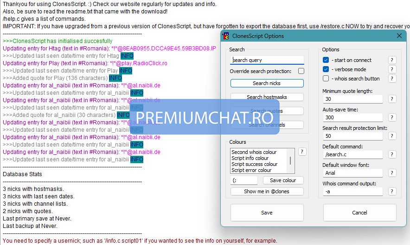Screen dimensions: 410x245
Task: Click the Save button
Action: [x=267, y=213]
